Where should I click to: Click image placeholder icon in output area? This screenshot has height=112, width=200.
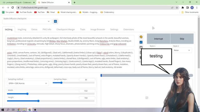[147, 98]
